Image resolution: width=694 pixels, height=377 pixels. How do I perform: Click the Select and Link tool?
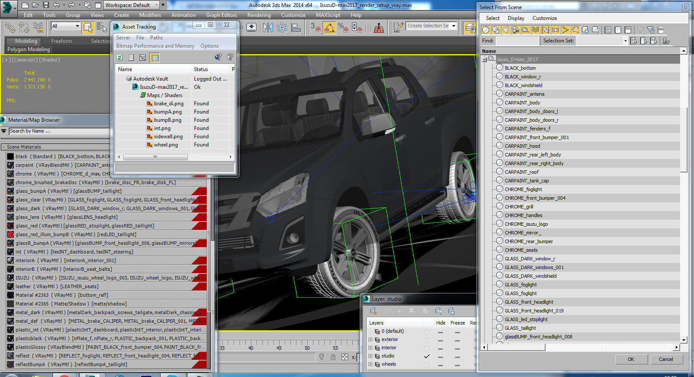(x=10, y=28)
